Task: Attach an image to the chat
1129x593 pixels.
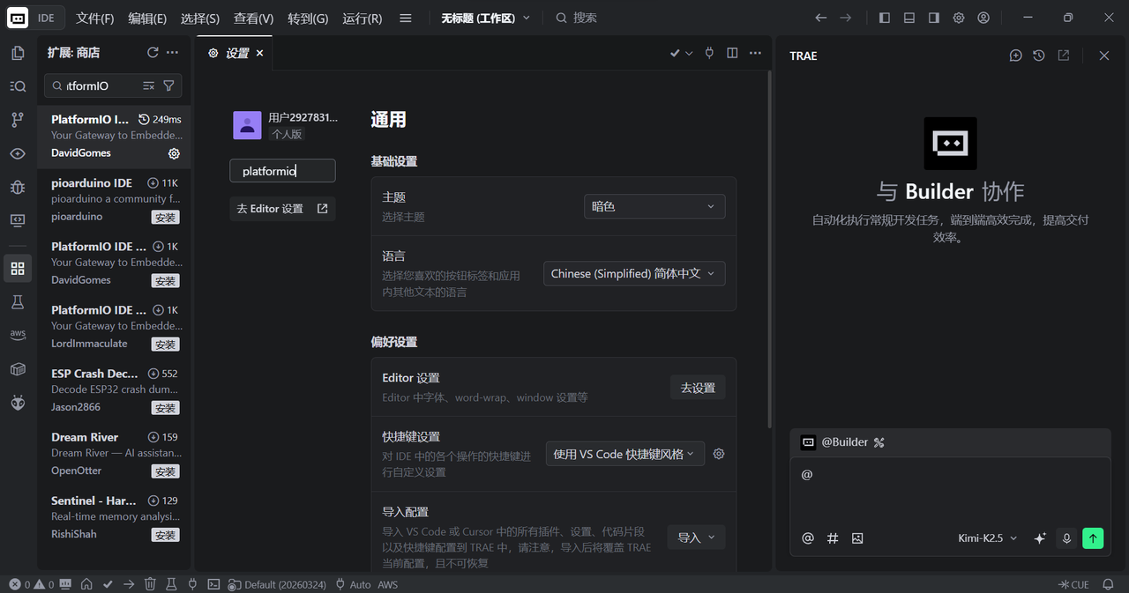Action: click(857, 538)
